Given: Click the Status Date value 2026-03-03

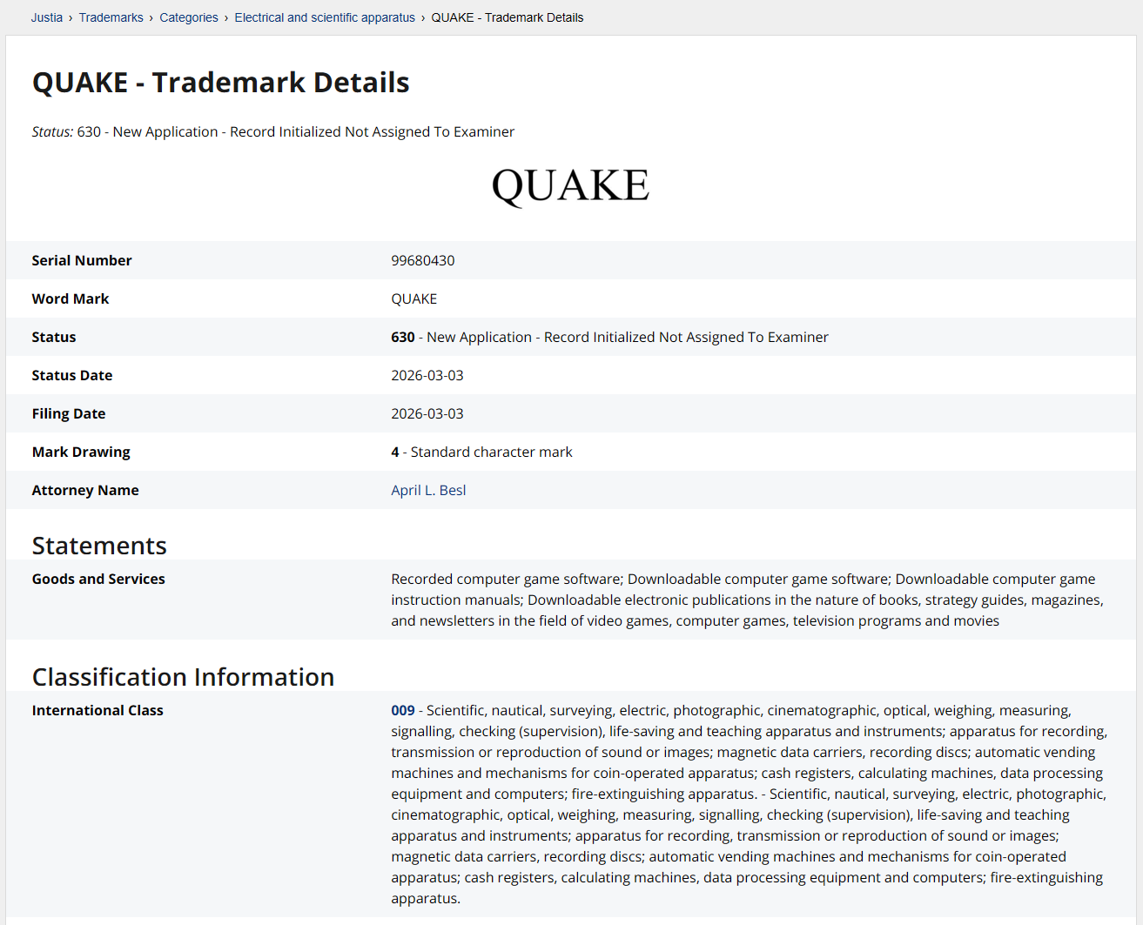Looking at the screenshot, I should pyautogui.click(x=427, y=375).
